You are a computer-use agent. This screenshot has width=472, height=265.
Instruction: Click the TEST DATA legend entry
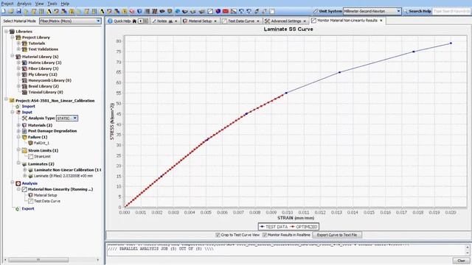(x=274, y=227)
